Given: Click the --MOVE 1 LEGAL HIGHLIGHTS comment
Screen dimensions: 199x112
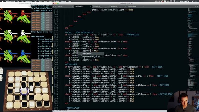Looking at the screenshot, I should pos(79,32).
